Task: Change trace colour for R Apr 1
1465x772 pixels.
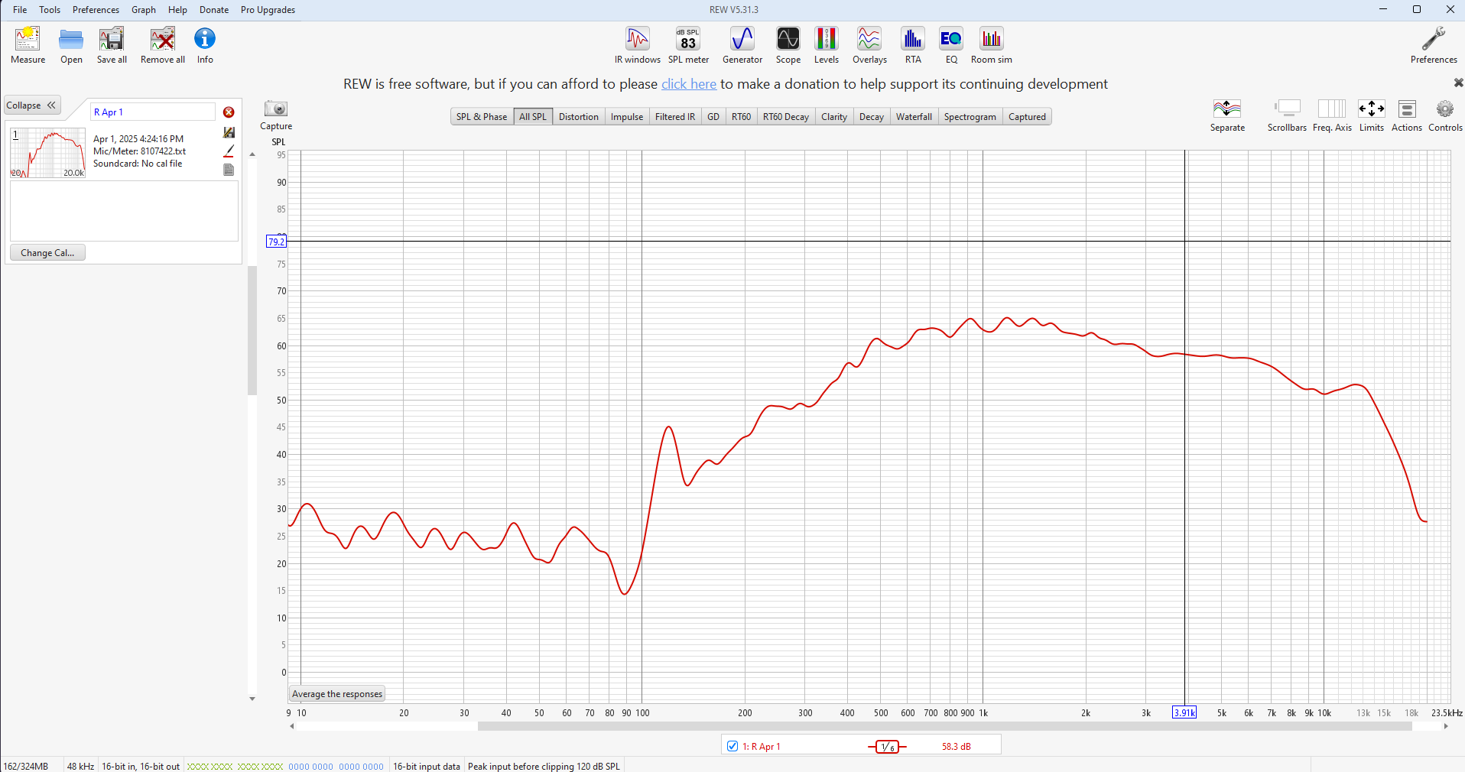Action: [x=229, y=151]
